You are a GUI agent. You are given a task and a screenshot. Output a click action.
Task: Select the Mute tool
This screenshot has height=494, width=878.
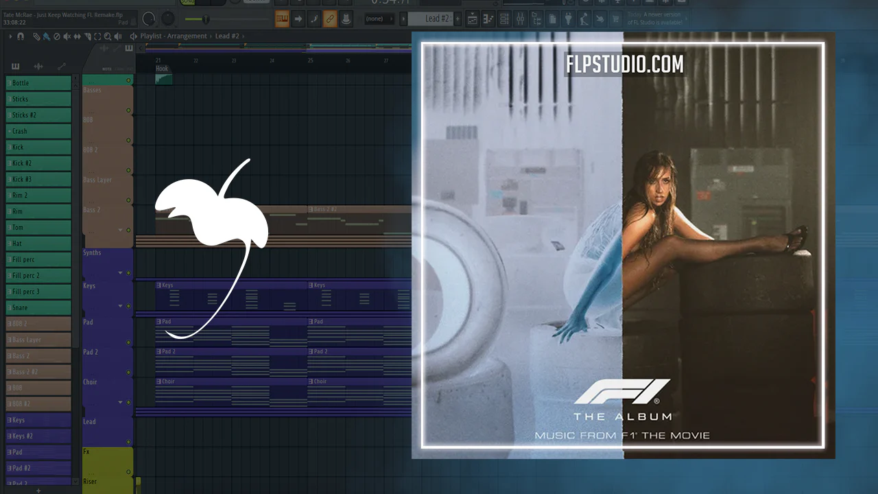pyautogui.click(x=67, y=36)
